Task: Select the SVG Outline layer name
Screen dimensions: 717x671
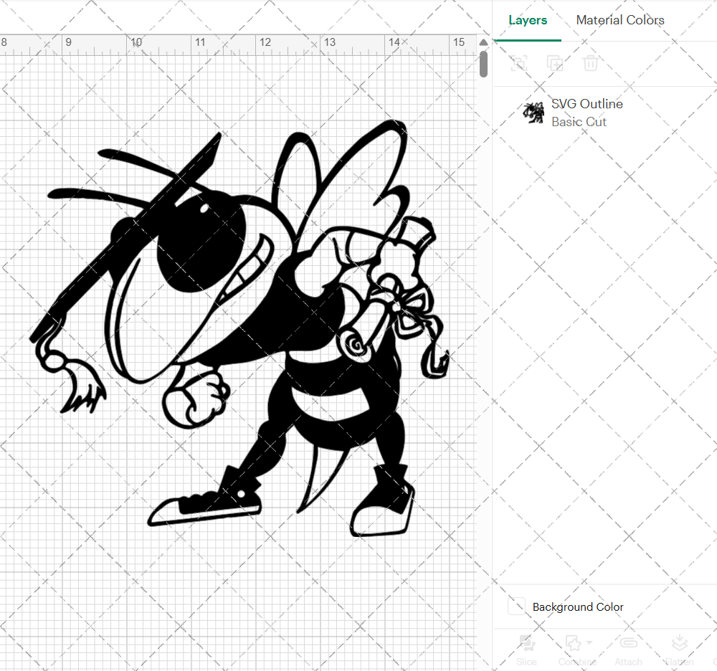Action: [587, 104]
